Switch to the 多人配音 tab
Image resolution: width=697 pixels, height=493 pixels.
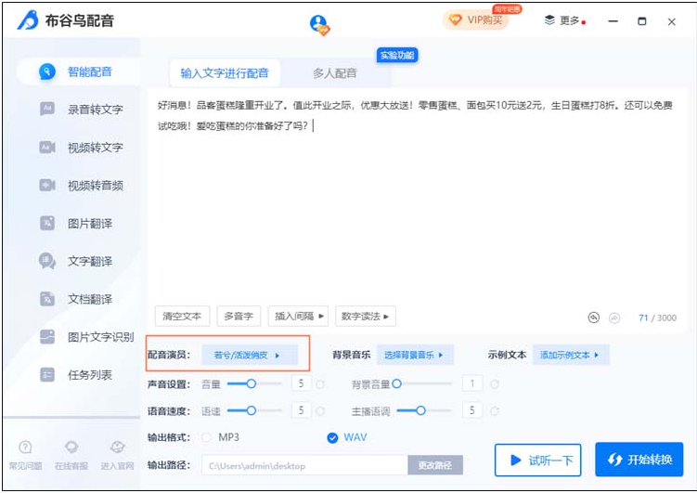click(334, 73)
